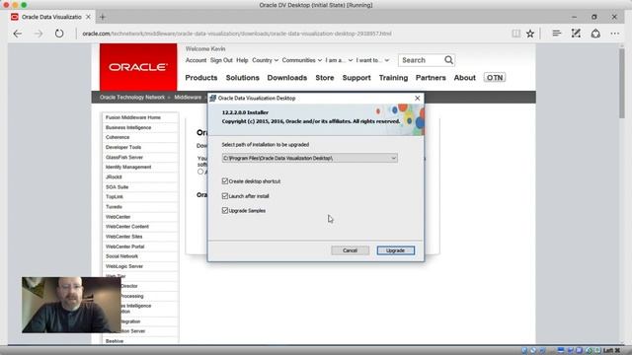Screen dimensions: 632x355
Task: Open the Training menu
Action: click(x=393, y=78)
